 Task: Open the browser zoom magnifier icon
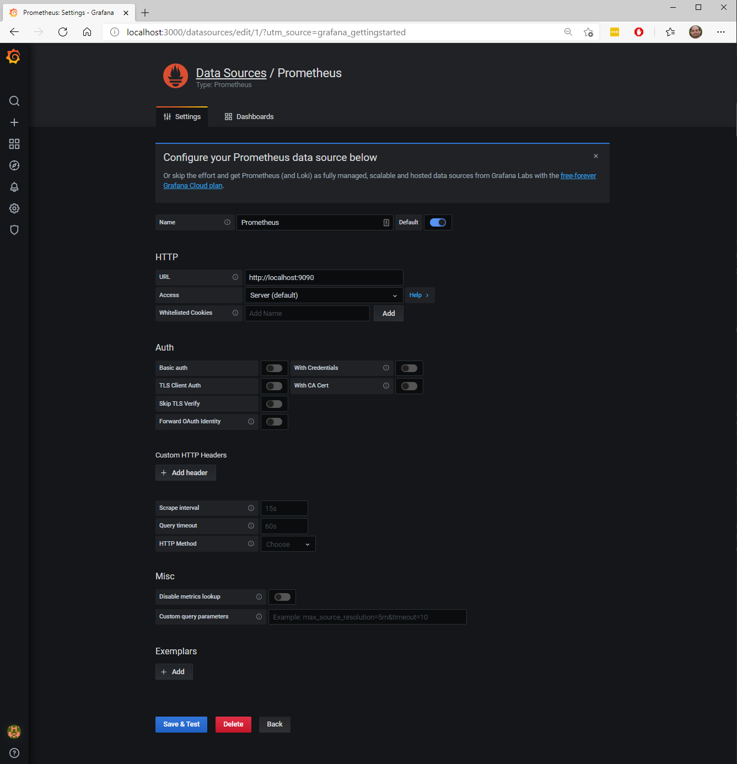pyautogui.click(x=568, y=32)
